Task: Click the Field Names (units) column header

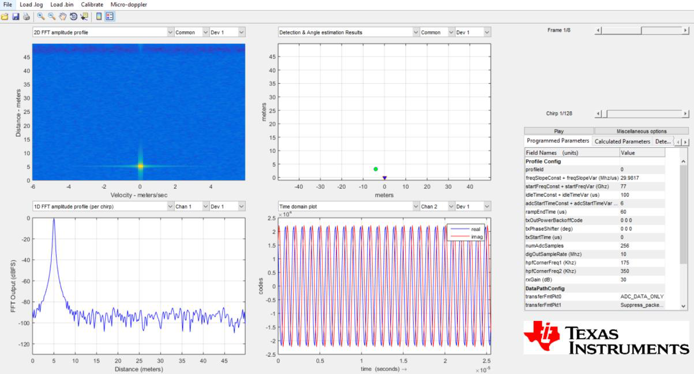Action: (x=572, y=153)
